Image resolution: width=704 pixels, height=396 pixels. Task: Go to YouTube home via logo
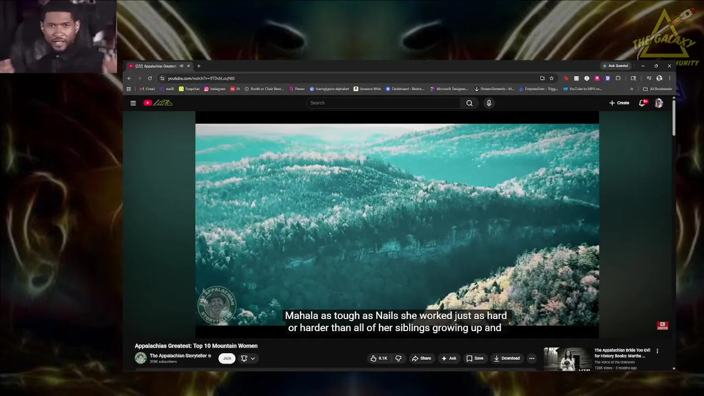(158, 103)
